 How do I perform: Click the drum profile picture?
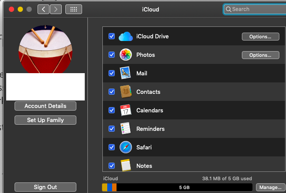pos(45,49)
